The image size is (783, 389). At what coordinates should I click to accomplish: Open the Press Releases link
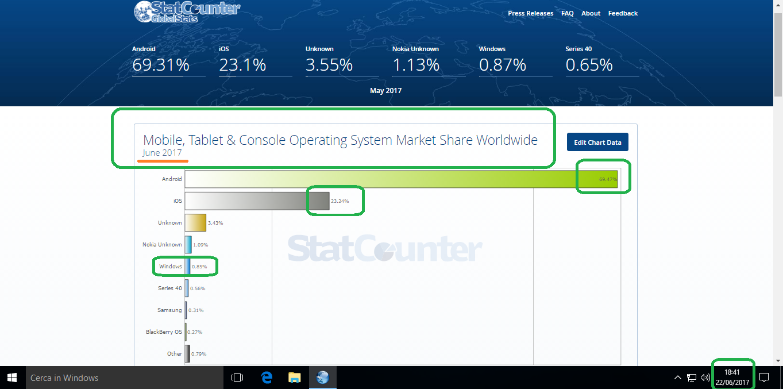[x=531, y=13]
